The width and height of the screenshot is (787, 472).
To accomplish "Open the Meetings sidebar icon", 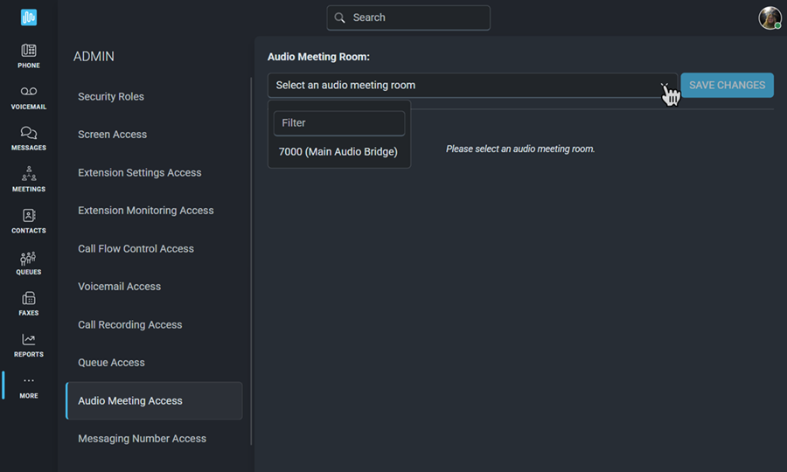I will pyautogui.click(x=29, y=174).
